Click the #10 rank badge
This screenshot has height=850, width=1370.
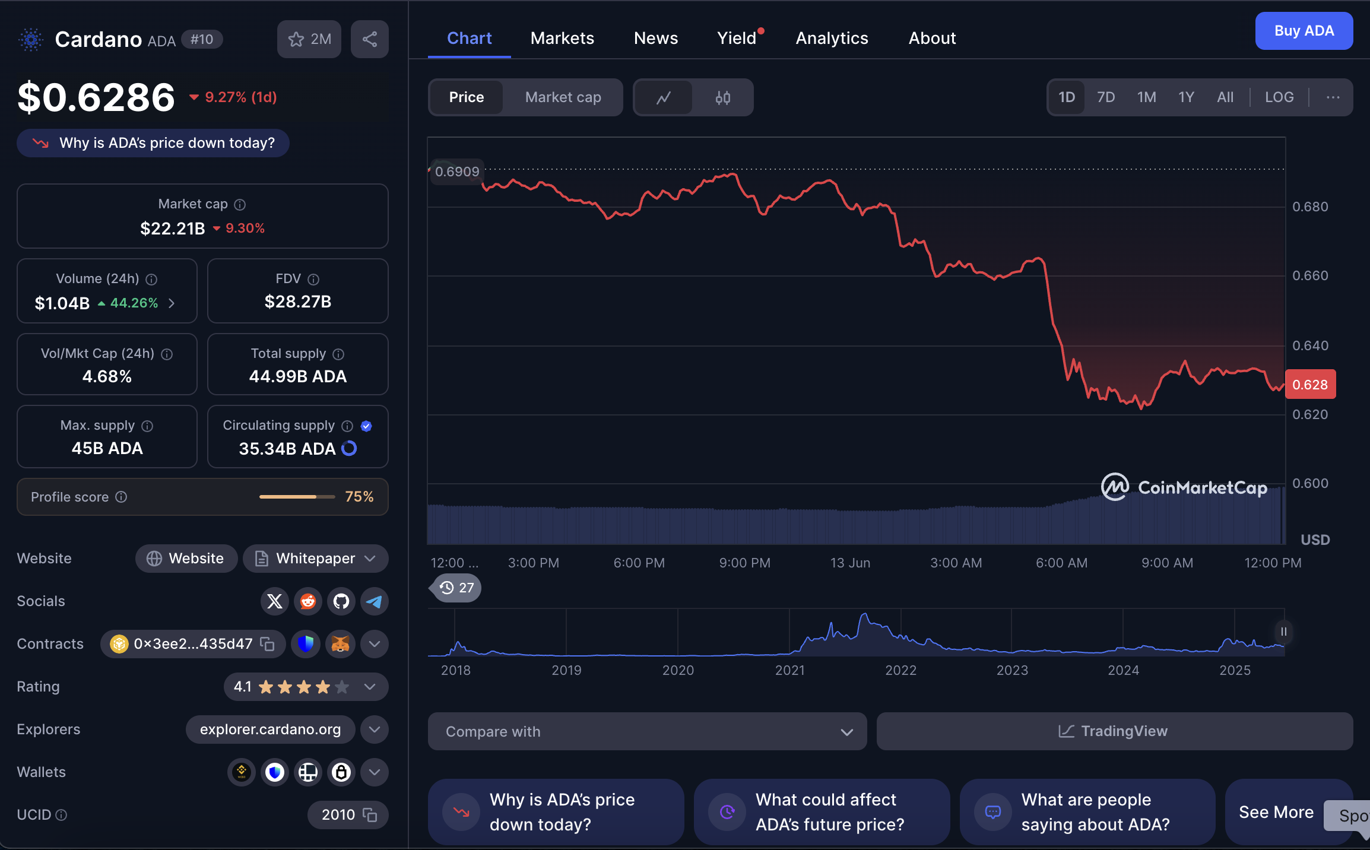202,39
